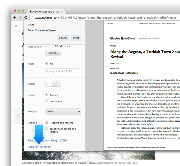
Task: Click the browser back arrow
Action: [15, 18]
